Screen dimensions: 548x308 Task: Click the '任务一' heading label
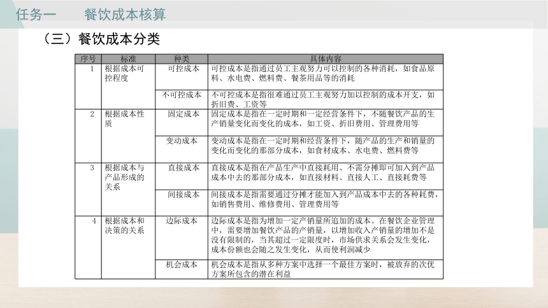click(36, 14)
